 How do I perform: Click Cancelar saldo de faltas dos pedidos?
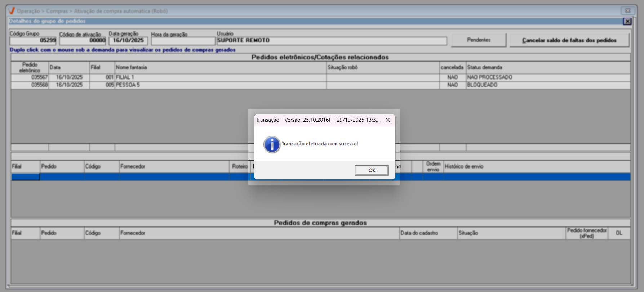click(x=569, y=40)
